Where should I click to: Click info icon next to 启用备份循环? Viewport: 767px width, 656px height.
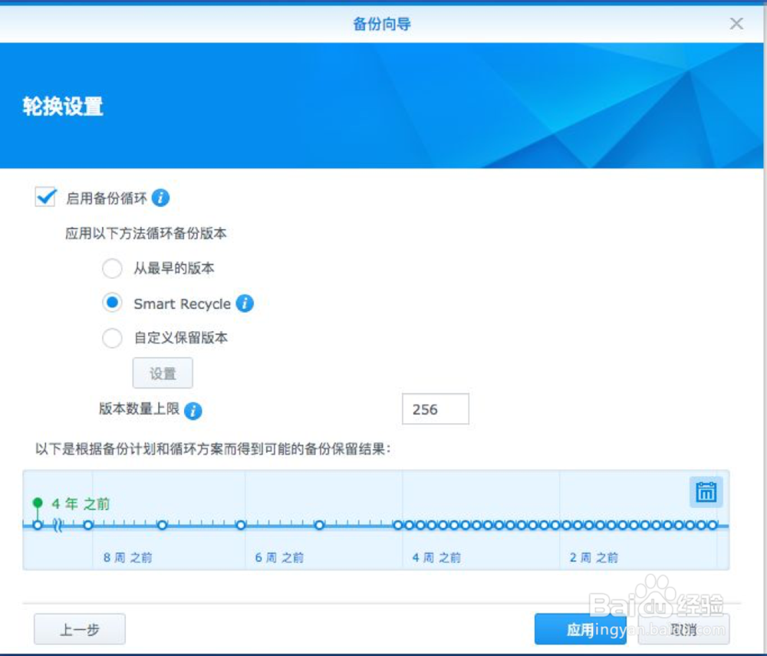(x=160, y=198)
